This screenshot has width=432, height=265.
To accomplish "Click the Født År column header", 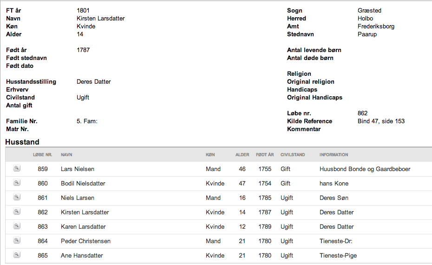I will coord(265,155).
